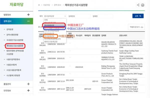Click the 등록번호 input field

(83, 16)
